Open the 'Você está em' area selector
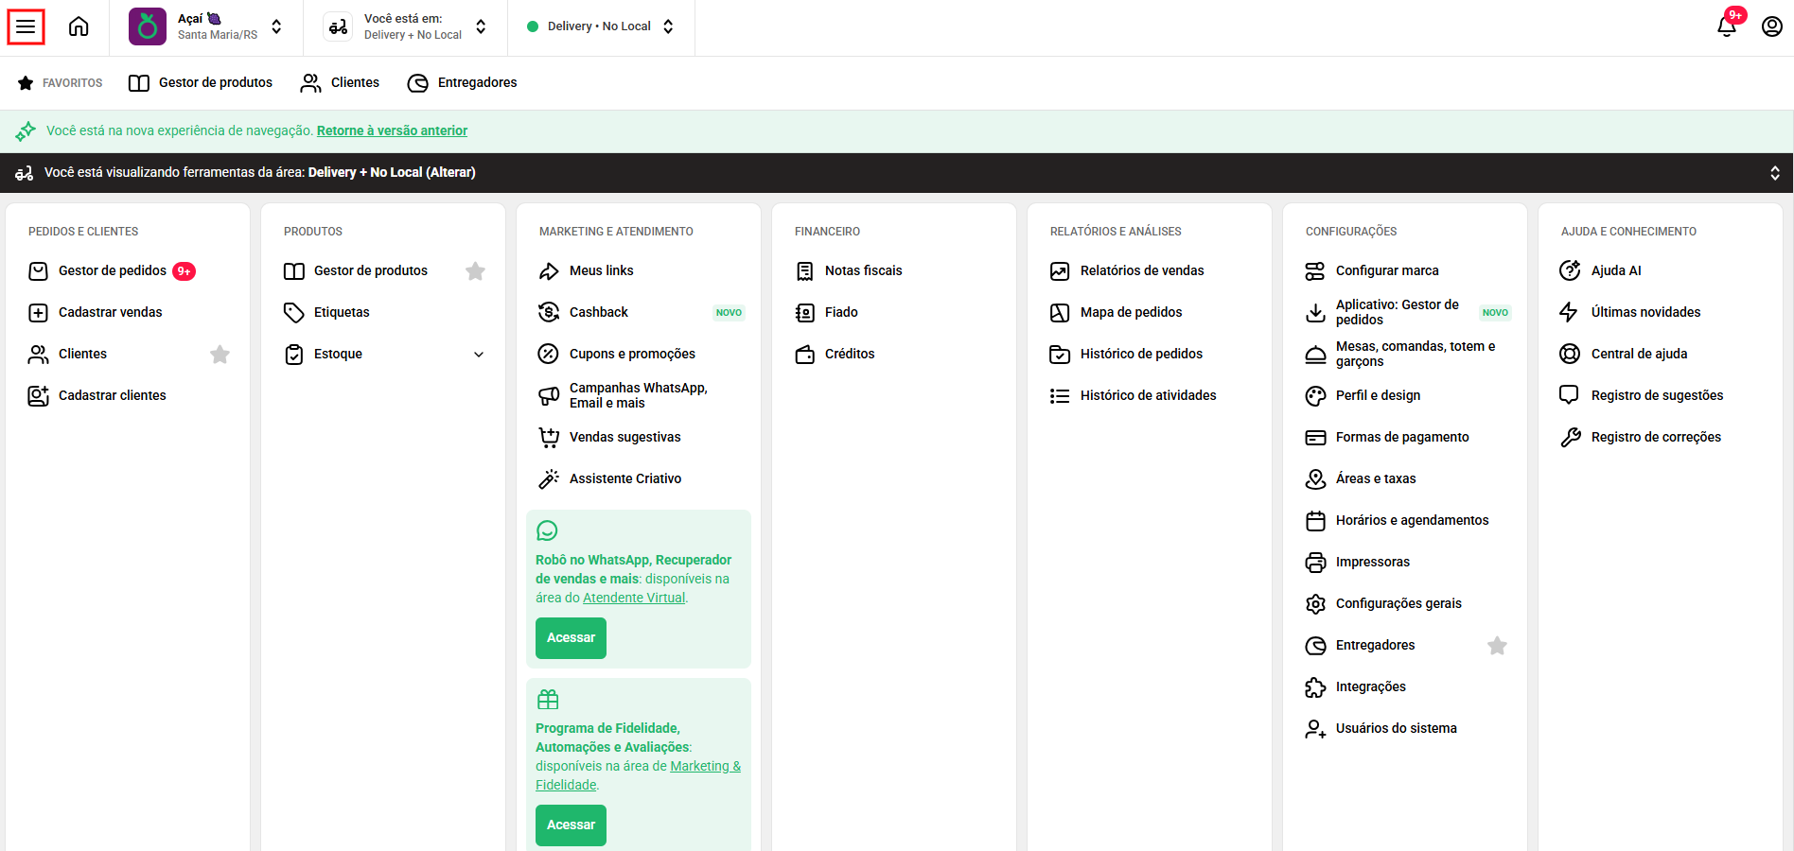 pos(406,26)
